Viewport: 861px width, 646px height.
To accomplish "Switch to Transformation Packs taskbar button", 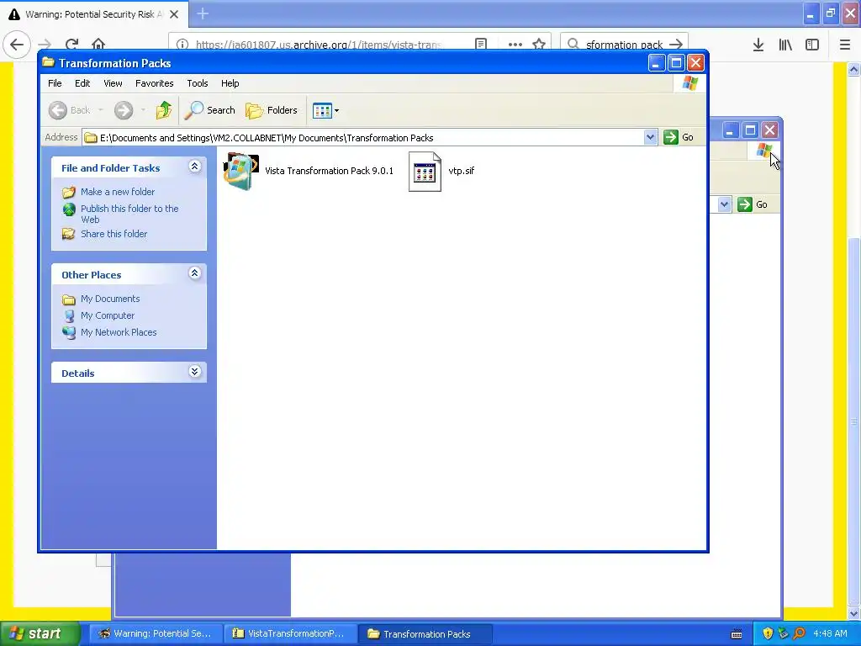I will (425, 633).
